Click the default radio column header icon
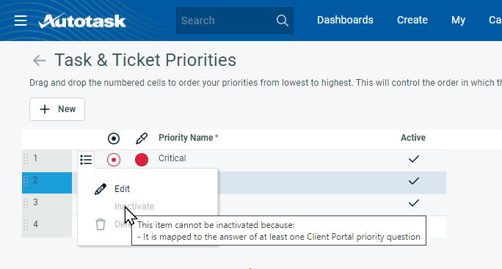The height and width of the screenshot is (269, 502). [114, 139]
